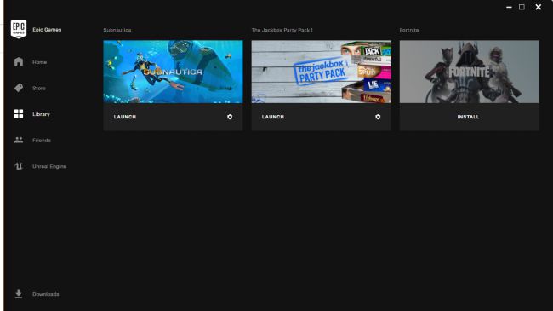
Task: Click the Subnautica cover art thumbnail
Action: coord(173,72)
